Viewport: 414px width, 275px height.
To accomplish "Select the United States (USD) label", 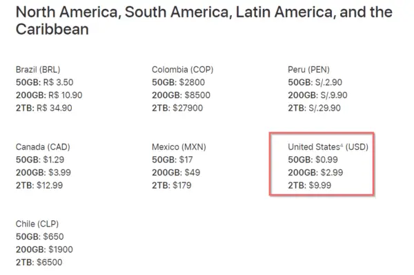I will point(328,146).
